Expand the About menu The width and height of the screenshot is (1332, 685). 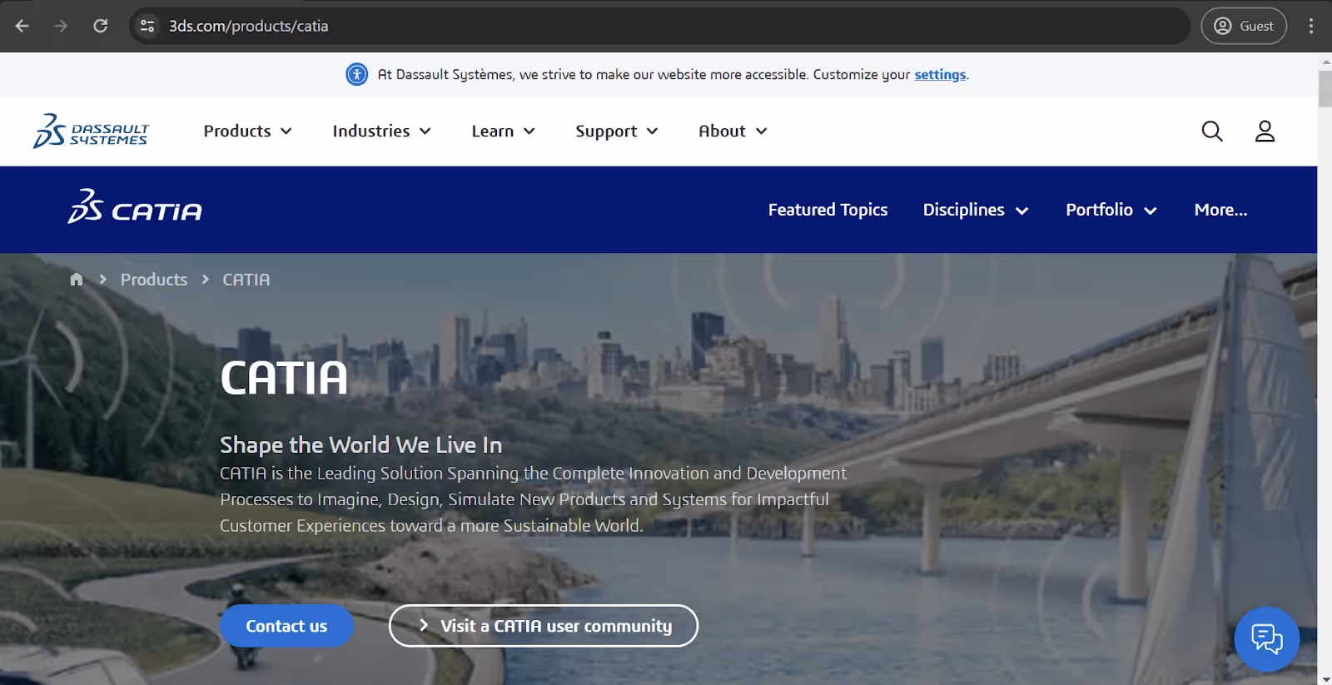pos(733,131)
